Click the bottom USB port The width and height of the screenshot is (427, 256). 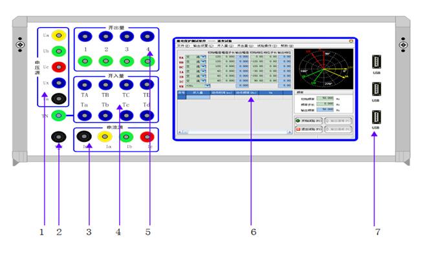(377, 117)
